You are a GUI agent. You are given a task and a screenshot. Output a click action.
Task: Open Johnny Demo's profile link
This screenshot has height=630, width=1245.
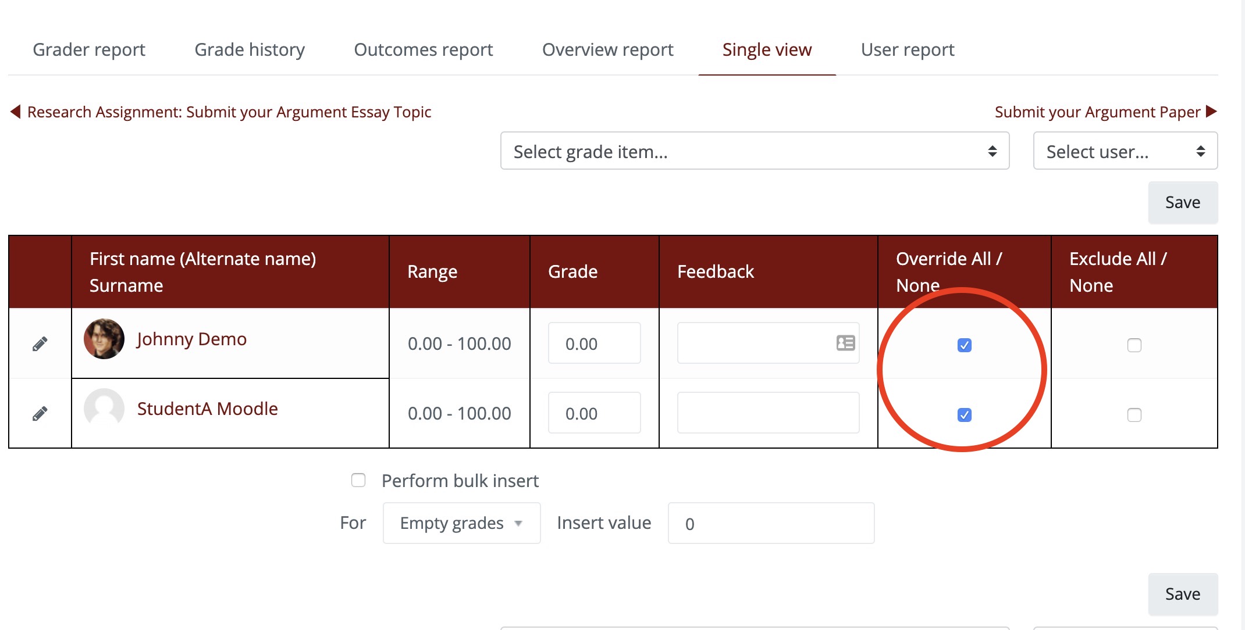pos(192,339)
